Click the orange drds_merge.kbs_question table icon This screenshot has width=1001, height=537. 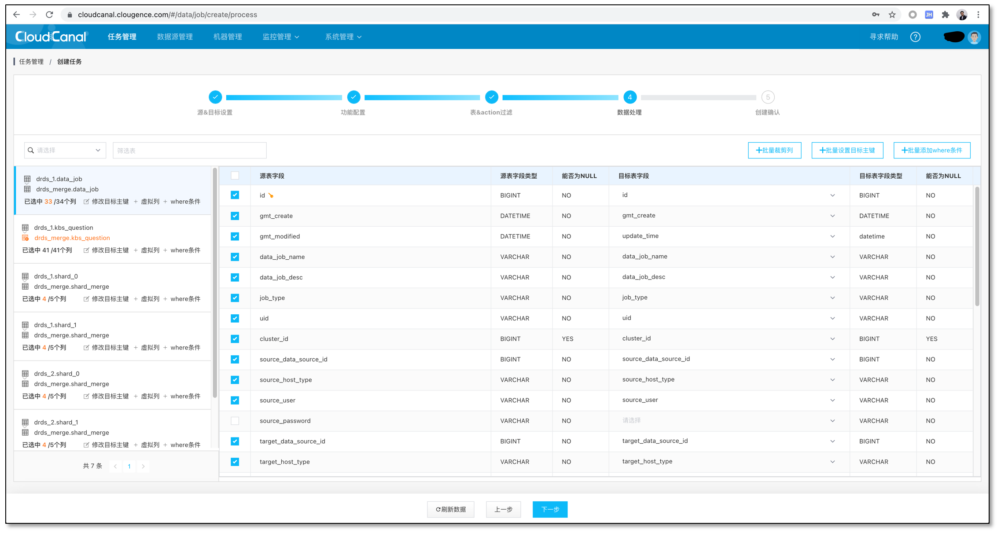[26, 238]
